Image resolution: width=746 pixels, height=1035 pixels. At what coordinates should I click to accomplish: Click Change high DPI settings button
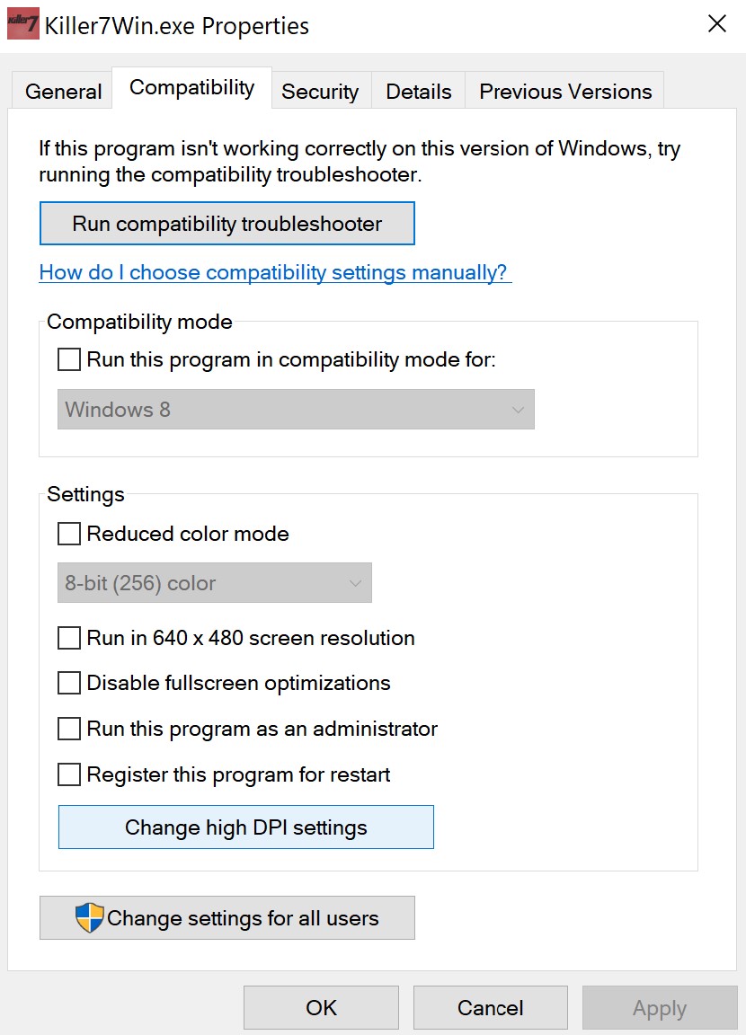[246, 827]
